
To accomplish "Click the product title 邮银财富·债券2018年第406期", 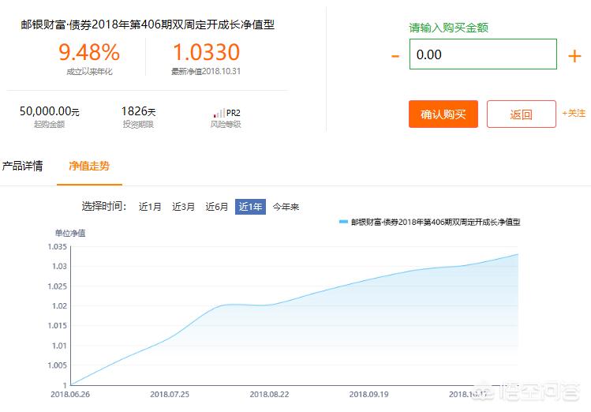I will (x=148, y=24).
